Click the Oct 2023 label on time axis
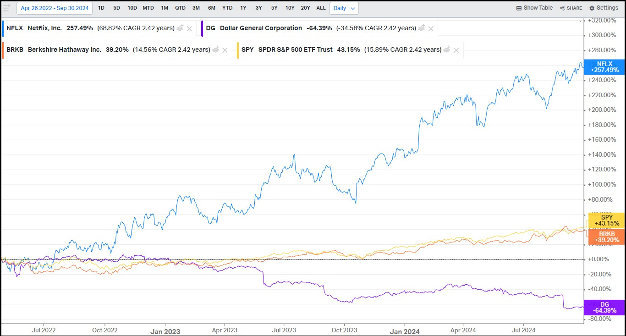Viewport: 626px width, 336px height. pos(344,330)
